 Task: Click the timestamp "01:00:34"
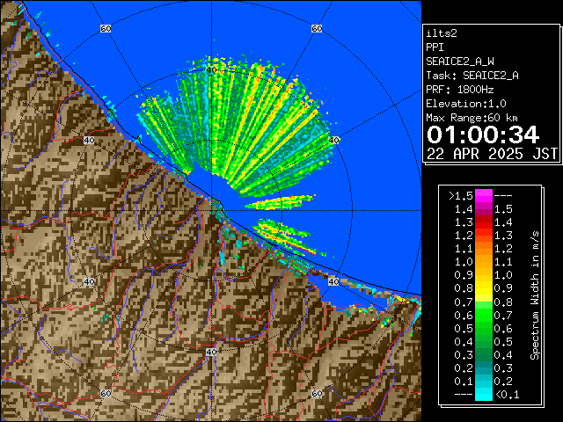pos(483,135)
